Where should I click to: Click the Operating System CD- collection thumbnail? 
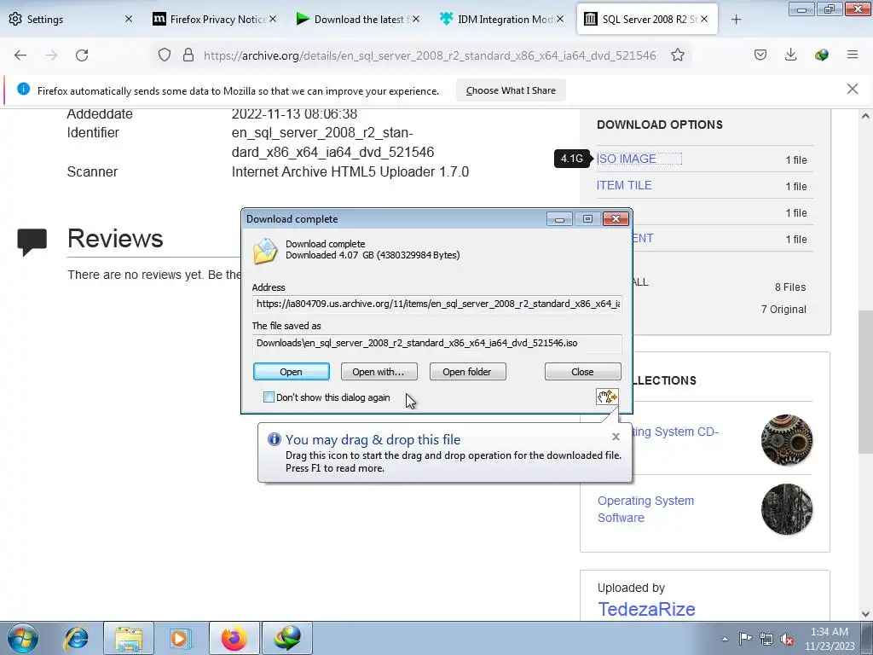pyautogui.click(x=787, y=440)
